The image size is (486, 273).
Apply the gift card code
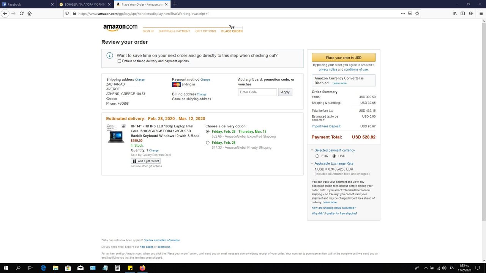(285, 92)
